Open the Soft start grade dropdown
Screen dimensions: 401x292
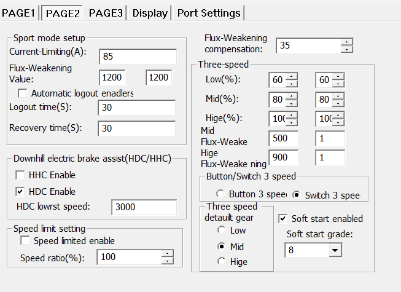335,250
